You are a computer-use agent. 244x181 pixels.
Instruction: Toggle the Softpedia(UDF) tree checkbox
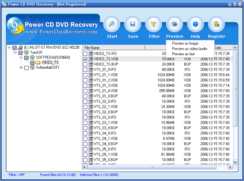27,68
